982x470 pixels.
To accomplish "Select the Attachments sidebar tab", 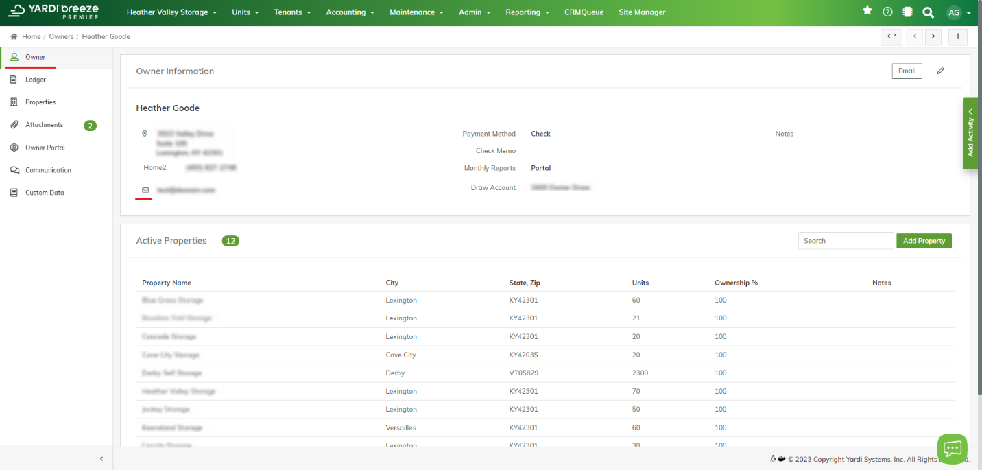I will [x=56, y=125].
